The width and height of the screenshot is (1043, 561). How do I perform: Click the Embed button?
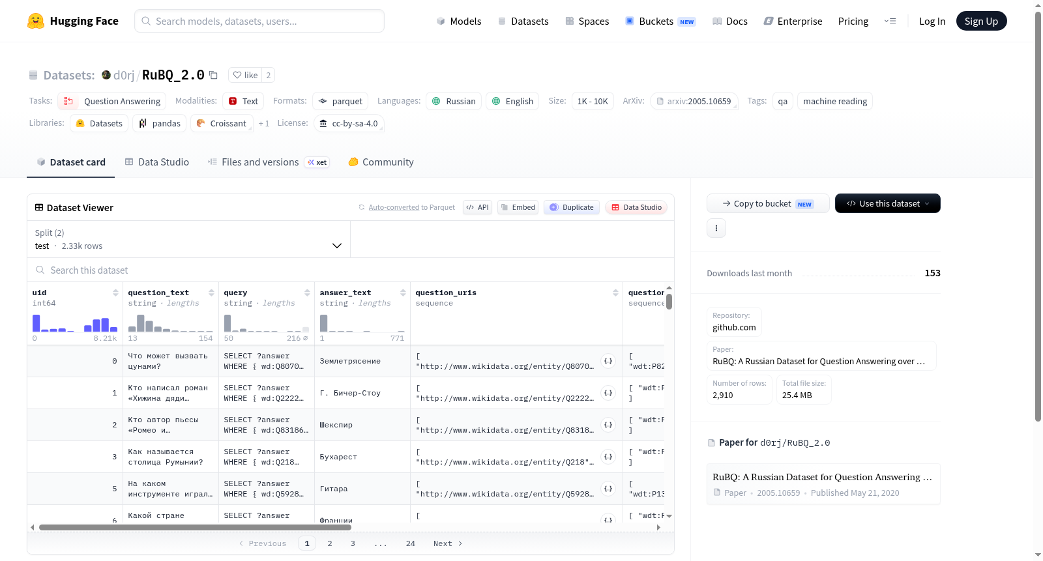click(518, 207)
